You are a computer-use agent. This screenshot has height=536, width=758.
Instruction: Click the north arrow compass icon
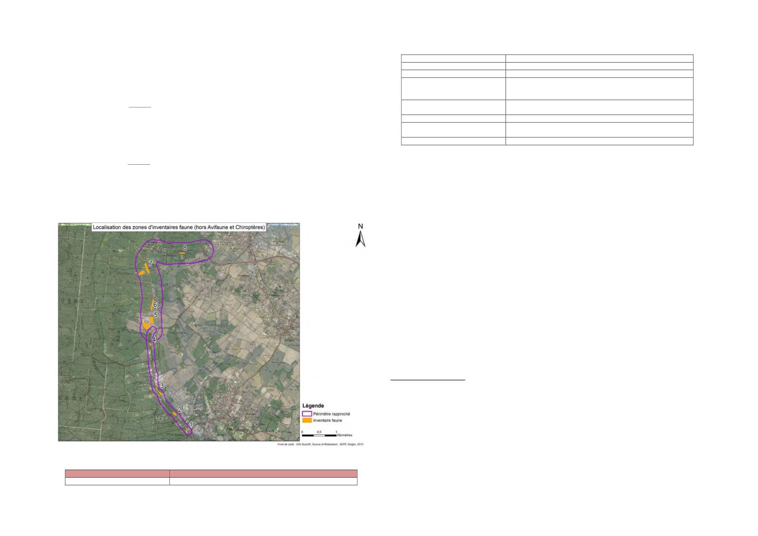pyautogui.click(x=360, y=236)
